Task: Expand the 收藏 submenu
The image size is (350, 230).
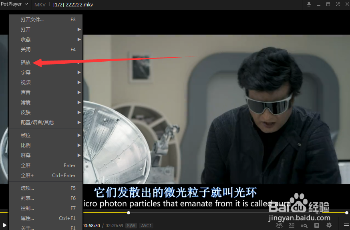Action: coord(46,40)
